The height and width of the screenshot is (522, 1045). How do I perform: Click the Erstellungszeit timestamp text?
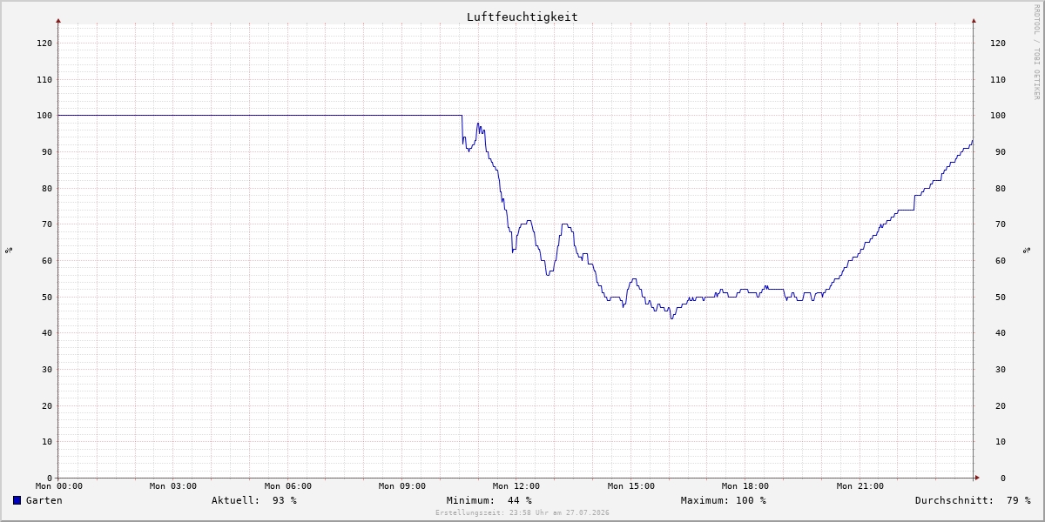click(x=522, y=512)
